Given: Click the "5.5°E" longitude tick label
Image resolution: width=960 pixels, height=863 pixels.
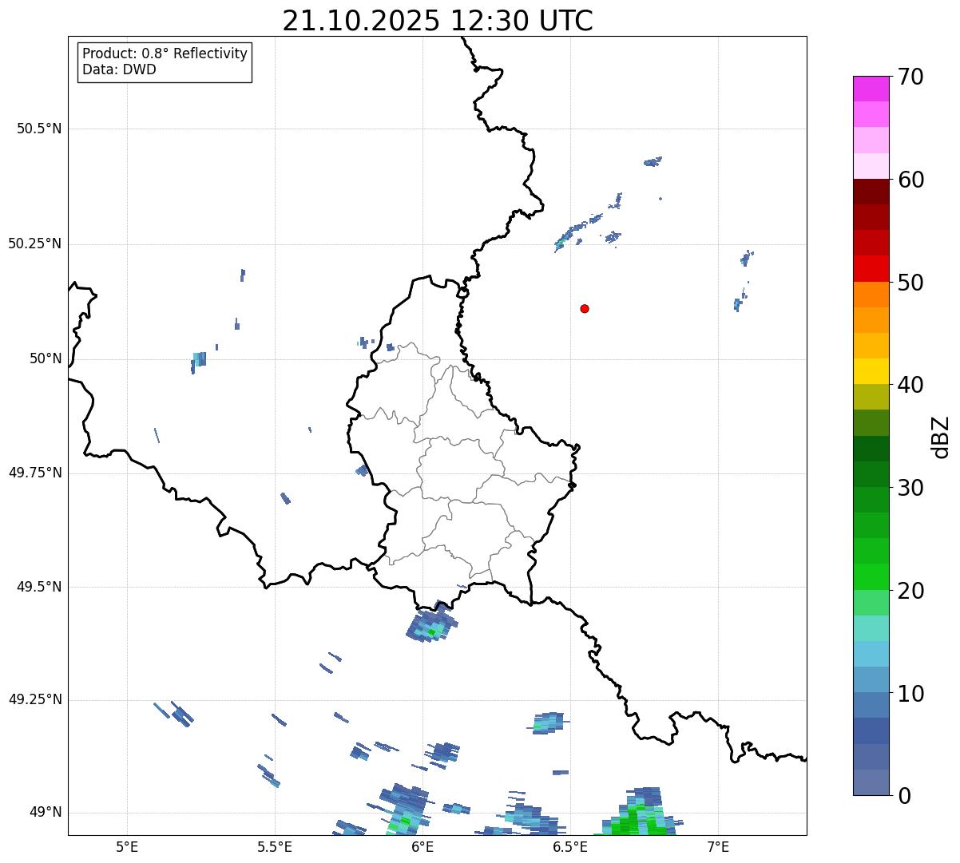Looking at the screenshot, I should click(x=275, y=846).
